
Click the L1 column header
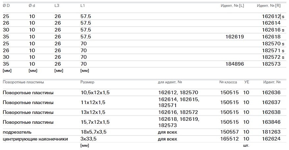pos(83,6)
